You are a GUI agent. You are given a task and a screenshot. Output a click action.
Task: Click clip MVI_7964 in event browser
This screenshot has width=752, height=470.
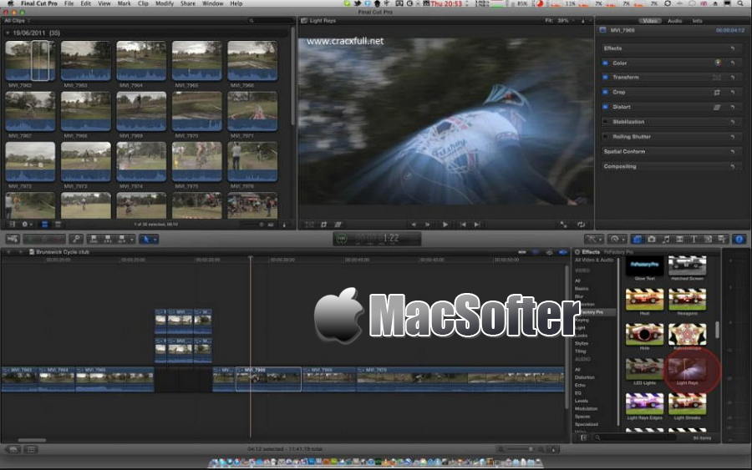pyautogui.click(x=141, y=61)
